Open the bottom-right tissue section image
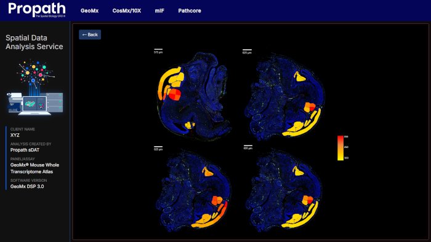Viewport: 431px width, 242px height. (x=284, y=190)
